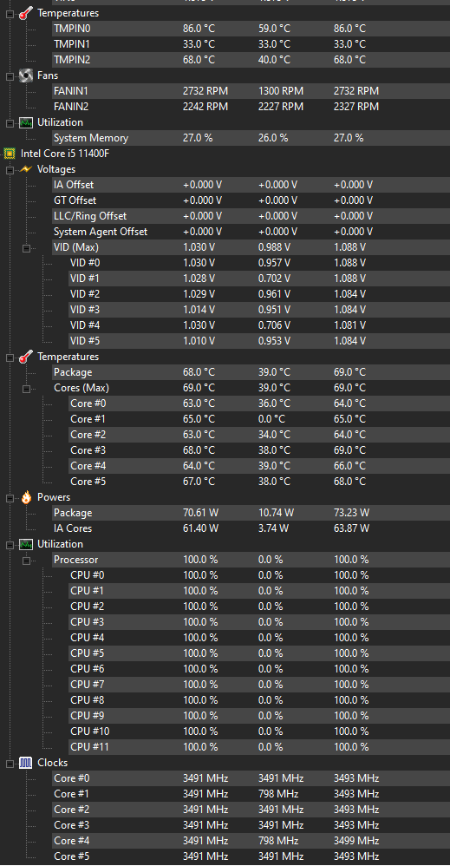Click the flame icon beside Powers
The image size is (450, 866).
point(25,497)
